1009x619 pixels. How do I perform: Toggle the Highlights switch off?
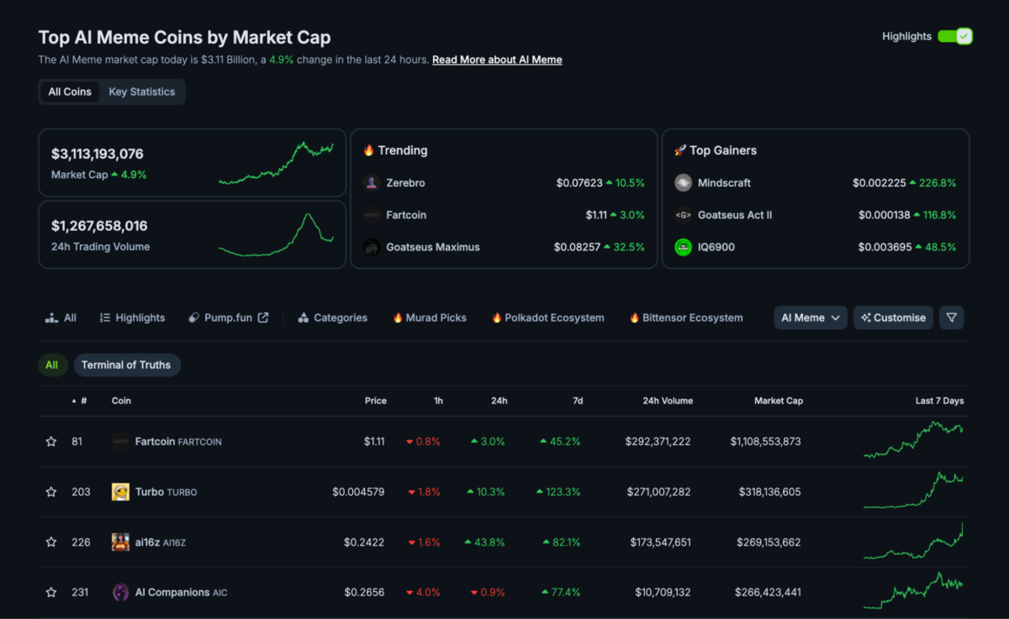click(x=954, y=36)
